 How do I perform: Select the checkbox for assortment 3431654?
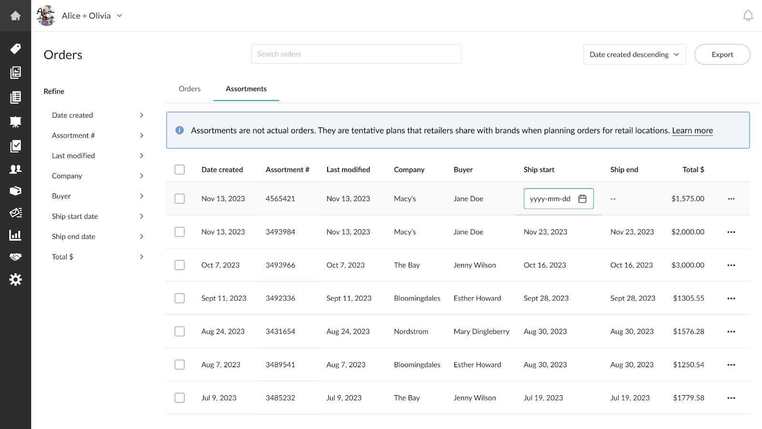point(180,331)
